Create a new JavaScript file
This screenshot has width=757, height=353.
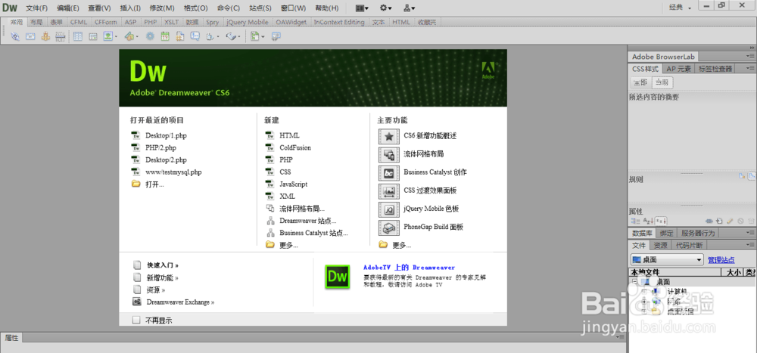coord(294,184)
